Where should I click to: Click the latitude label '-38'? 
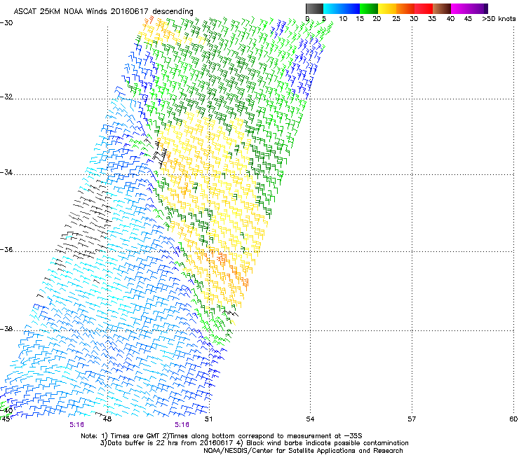[6, 329]
